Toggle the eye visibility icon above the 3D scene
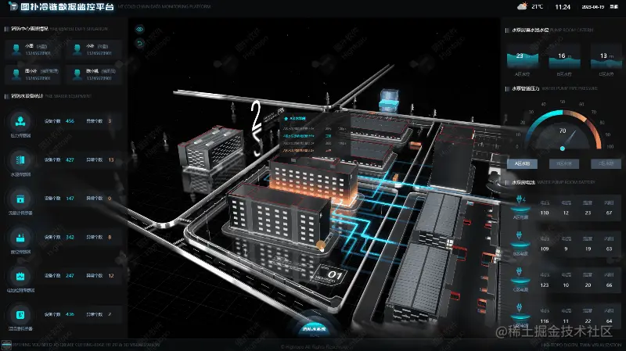This screenshot has height=351, width=626. [140, 29]
